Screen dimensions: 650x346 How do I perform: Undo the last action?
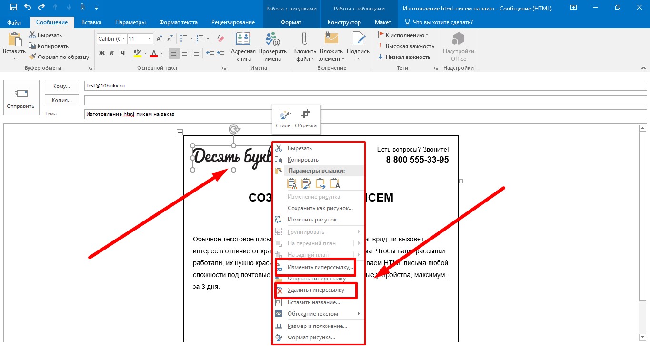(27, 7)
